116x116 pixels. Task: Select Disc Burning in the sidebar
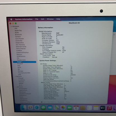click(20, 45)
